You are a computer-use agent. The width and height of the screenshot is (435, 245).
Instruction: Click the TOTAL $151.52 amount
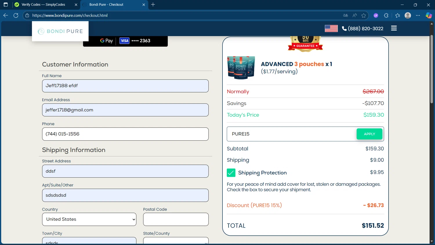[373, 226]
